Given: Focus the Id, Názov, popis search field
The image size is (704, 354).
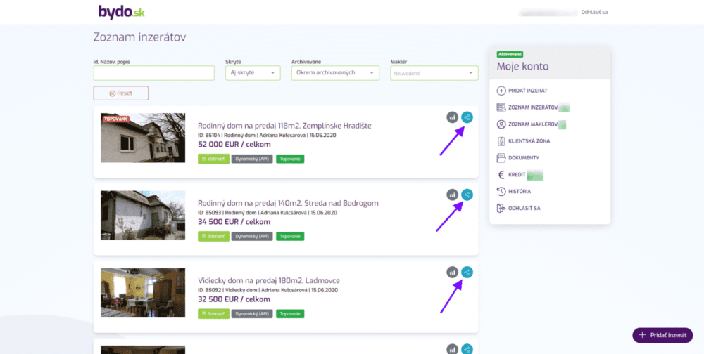Looking at the screenshot, I should pyautogui.click(x=154, y=73).
